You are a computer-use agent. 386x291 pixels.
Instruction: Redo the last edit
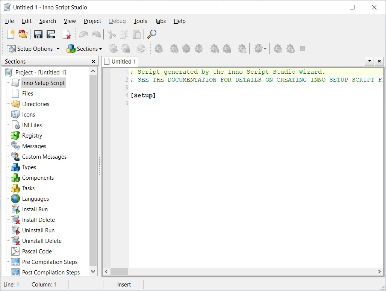pyautogui.click(x=96, y=34)
